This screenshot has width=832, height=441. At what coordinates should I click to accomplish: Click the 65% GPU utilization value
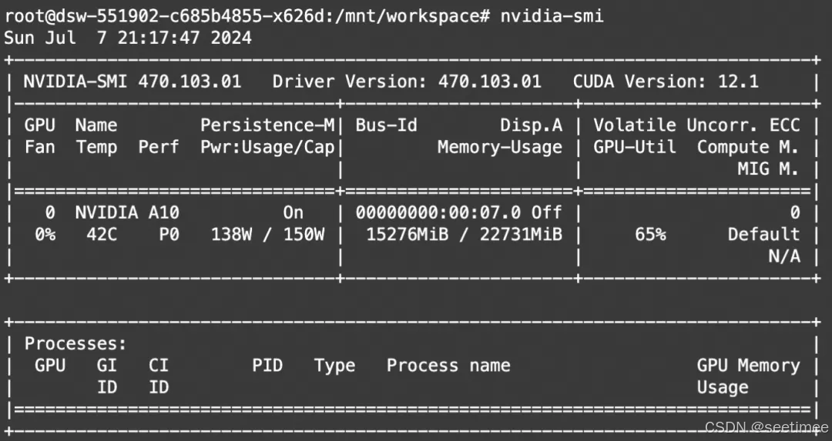point(651,234)
